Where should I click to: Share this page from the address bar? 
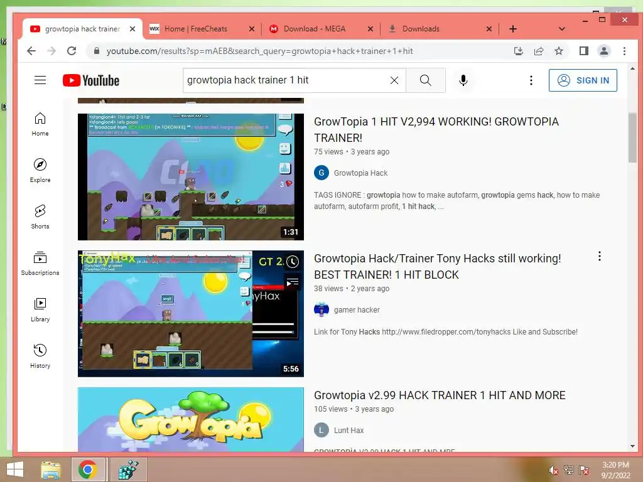[x=539, y=51]
